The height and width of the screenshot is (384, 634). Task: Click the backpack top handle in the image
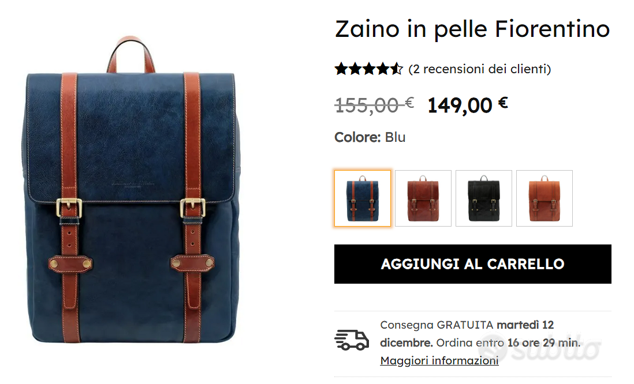[130, 55]
